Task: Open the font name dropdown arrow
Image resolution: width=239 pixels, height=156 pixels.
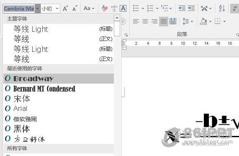Action: coord(38,8)
